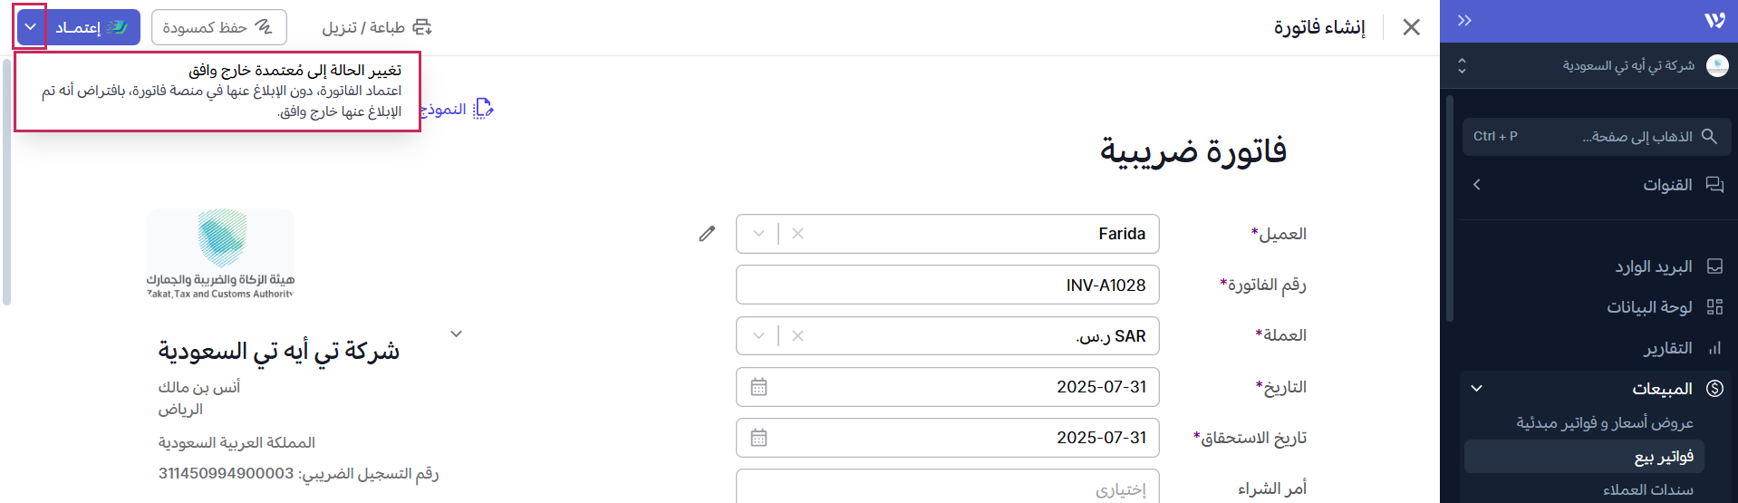Viewport: 1738px width, 503px height.
Task: Click the search magnifier icon in sidebar
Action: coord(1709,136)
